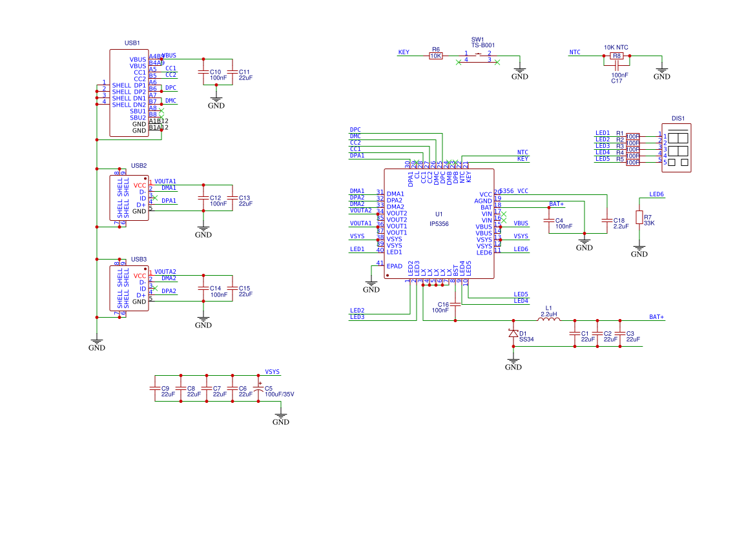Viewport: 755px width, 534px height.
Task: Click the USB3 reference label
Action: (x=139, y=259)
